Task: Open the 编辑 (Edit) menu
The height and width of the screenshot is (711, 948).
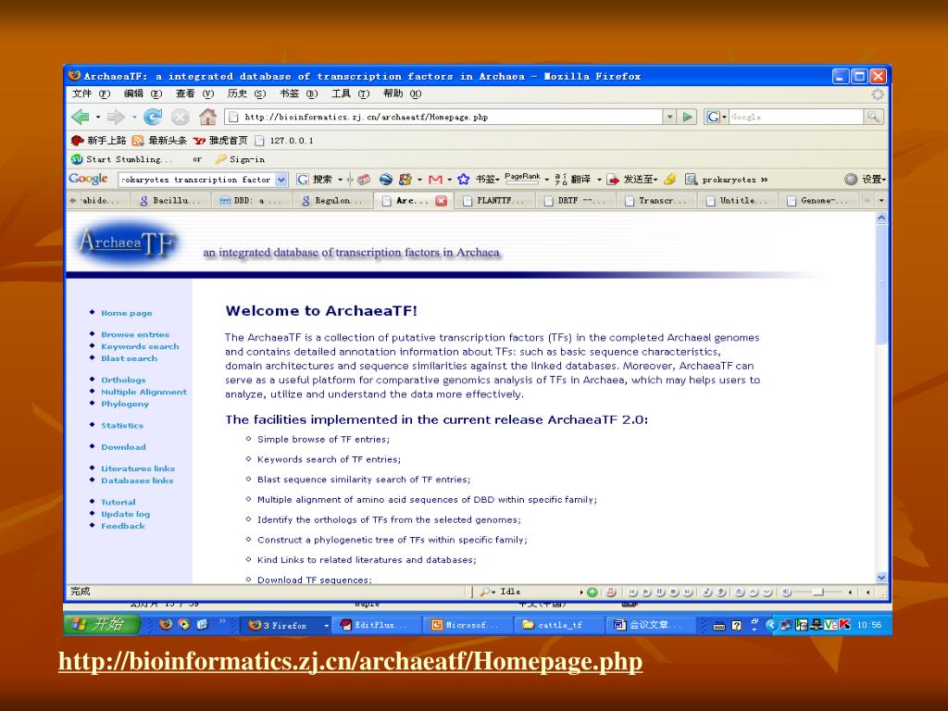Action: pyautogui.click(x=143, y=94)
